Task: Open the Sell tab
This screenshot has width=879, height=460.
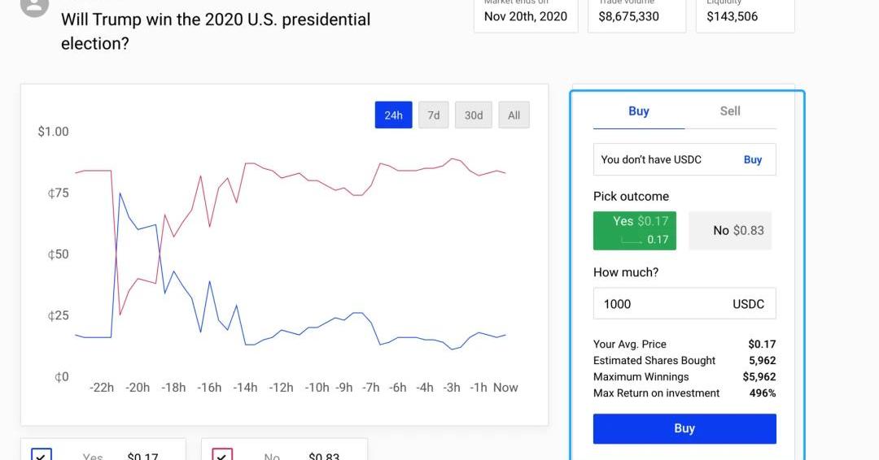Action: click(730, 111)
